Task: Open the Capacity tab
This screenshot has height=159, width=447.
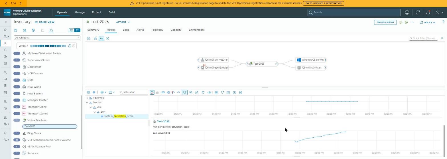Action: (x=176, y=30)
